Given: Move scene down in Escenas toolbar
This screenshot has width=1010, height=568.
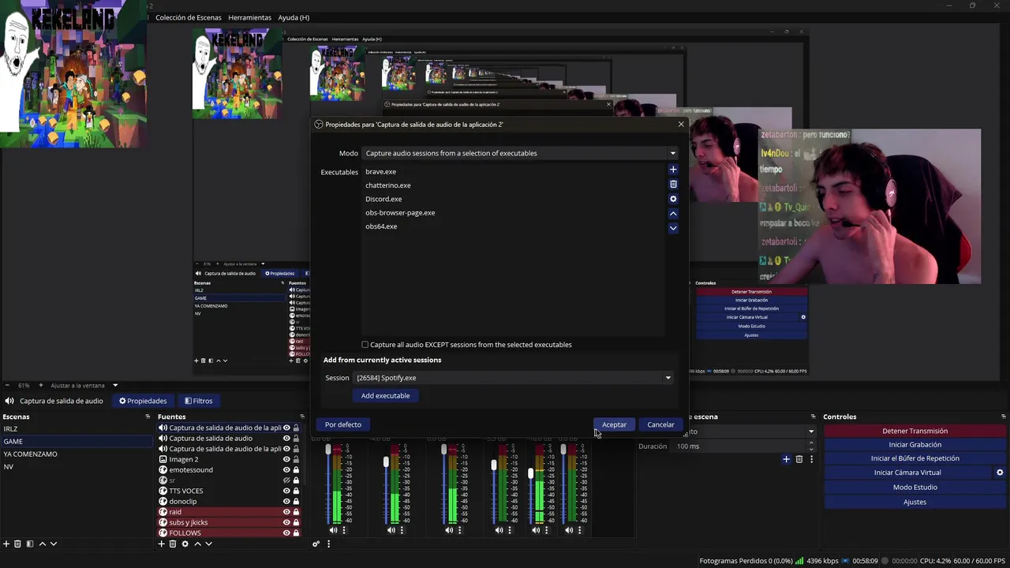Looking at the screenshot, I should 54,544.
